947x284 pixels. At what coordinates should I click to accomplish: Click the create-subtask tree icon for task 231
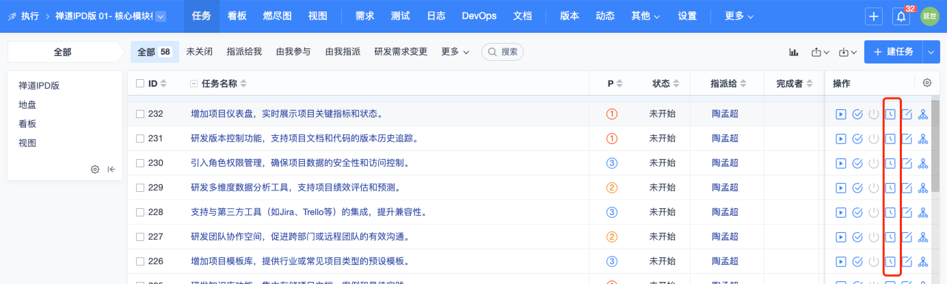click(x=923, y=139)
